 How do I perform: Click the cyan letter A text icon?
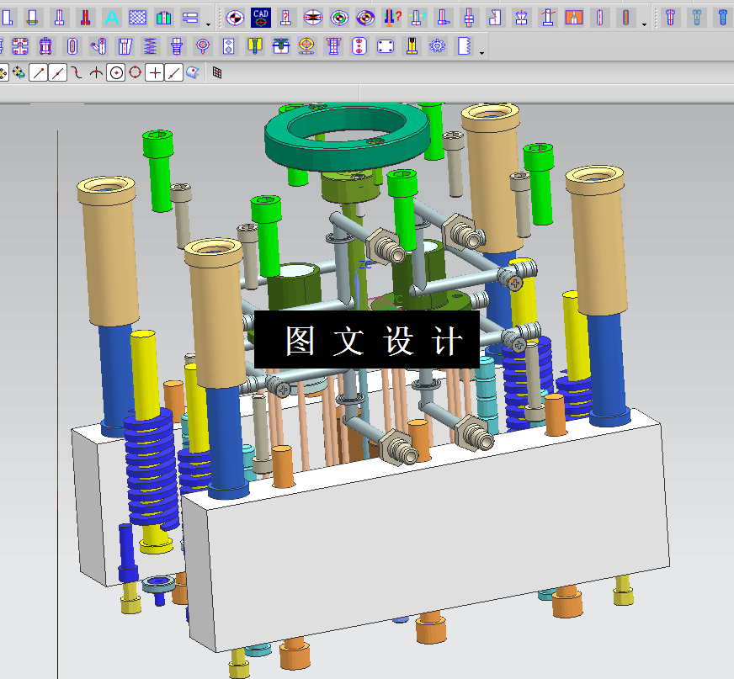111,18
